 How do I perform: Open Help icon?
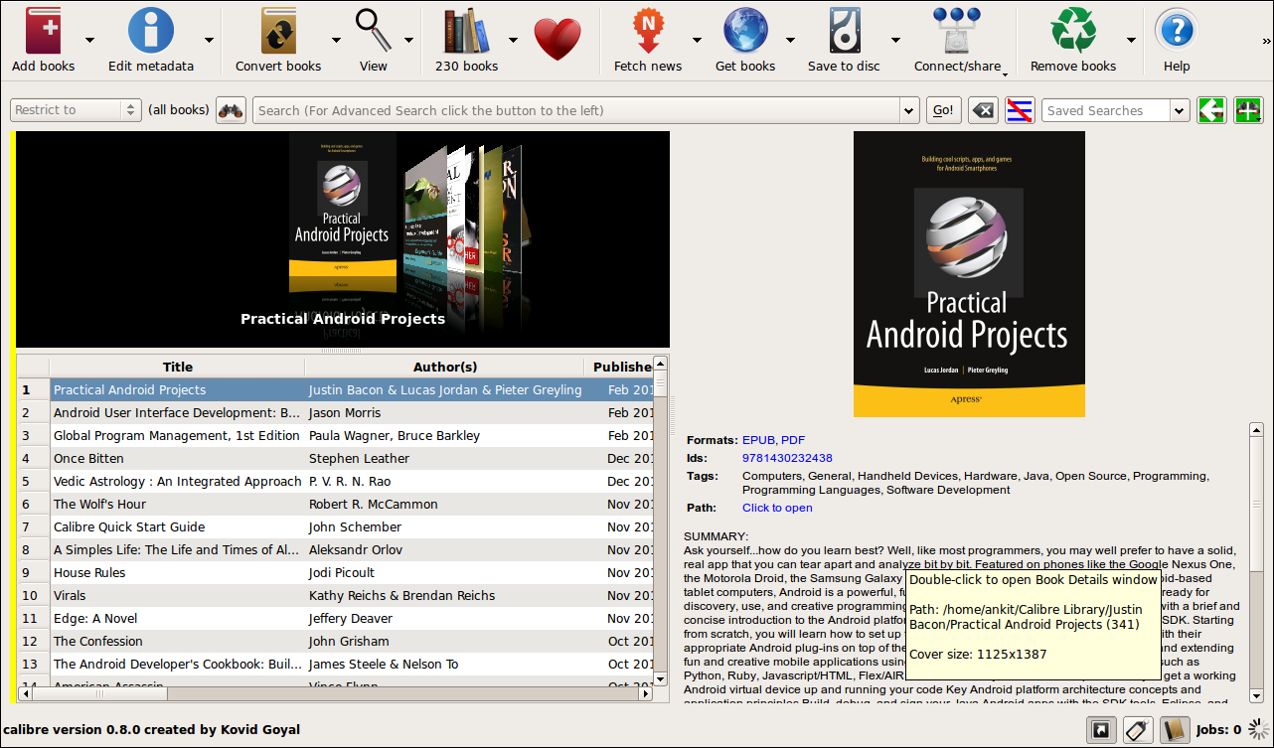point(1177,31)
